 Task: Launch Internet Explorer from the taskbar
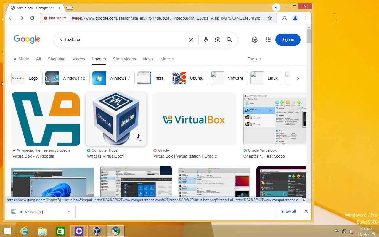(24, 231)
